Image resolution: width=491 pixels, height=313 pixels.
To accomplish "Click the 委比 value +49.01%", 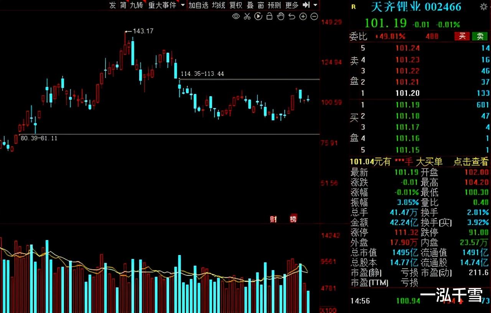I will coord(390,37).
